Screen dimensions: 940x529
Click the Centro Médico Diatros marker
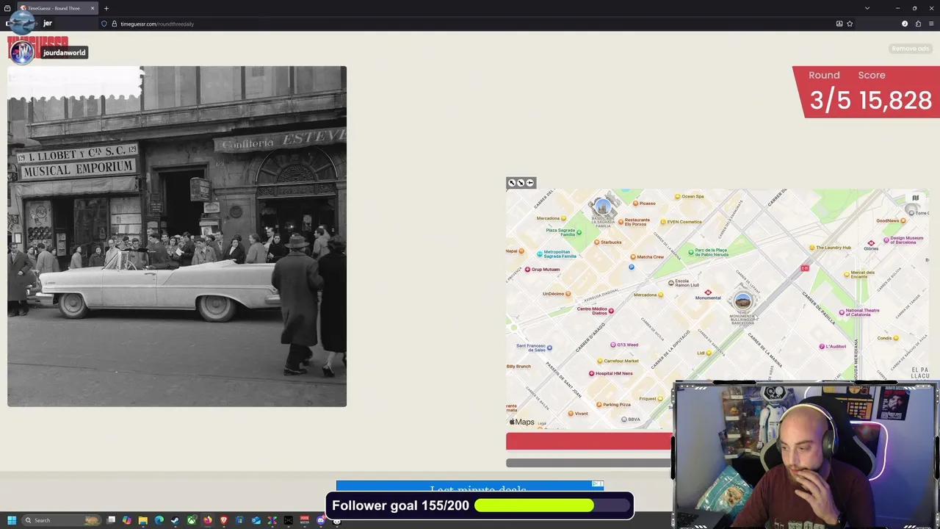point(611,311)
